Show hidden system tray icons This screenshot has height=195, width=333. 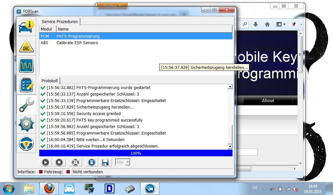click(264, 189)
